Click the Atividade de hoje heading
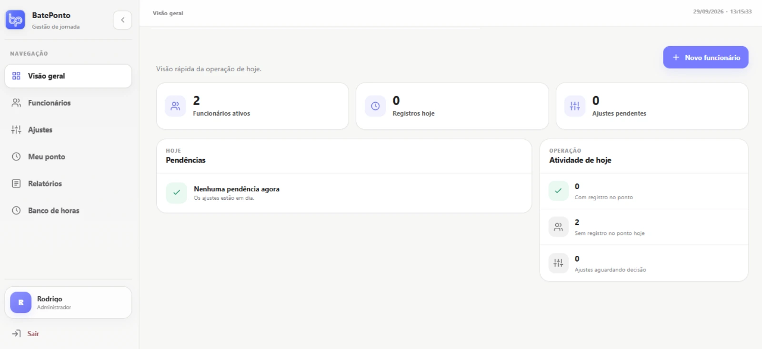 580,160
